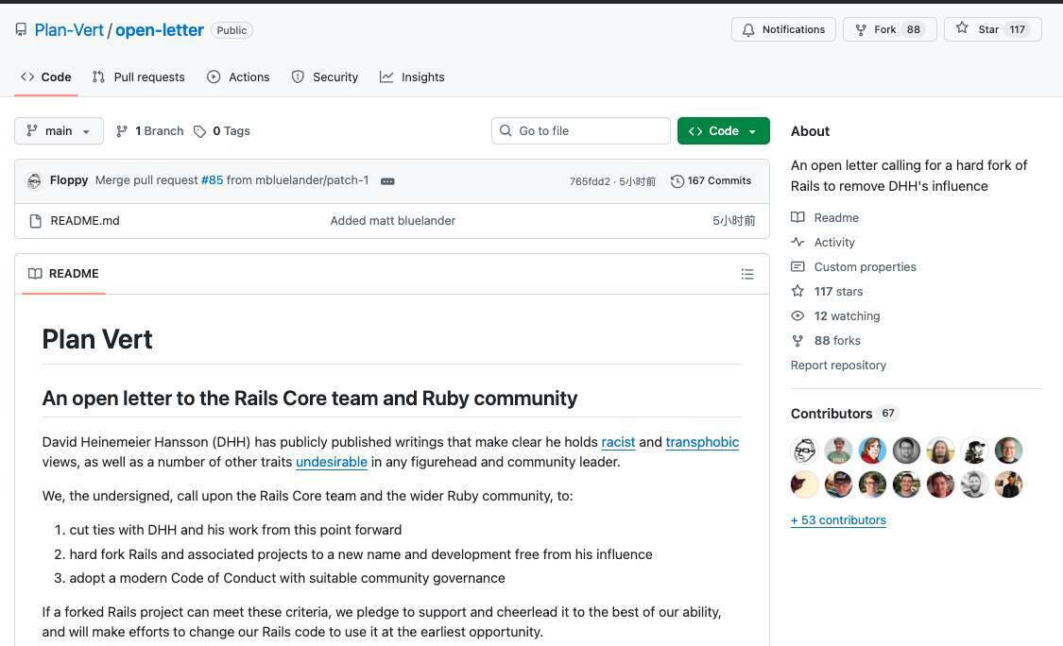Open the README.md file

pyautogui.click(x=85, y=221)
